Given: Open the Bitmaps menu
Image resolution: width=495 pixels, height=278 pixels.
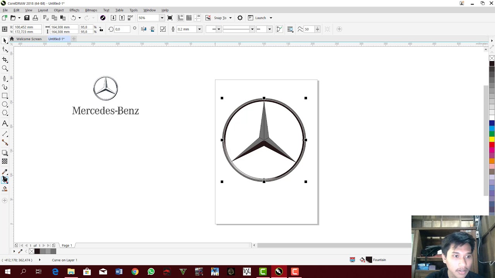Looking at the screenshot, I should 91,10.
